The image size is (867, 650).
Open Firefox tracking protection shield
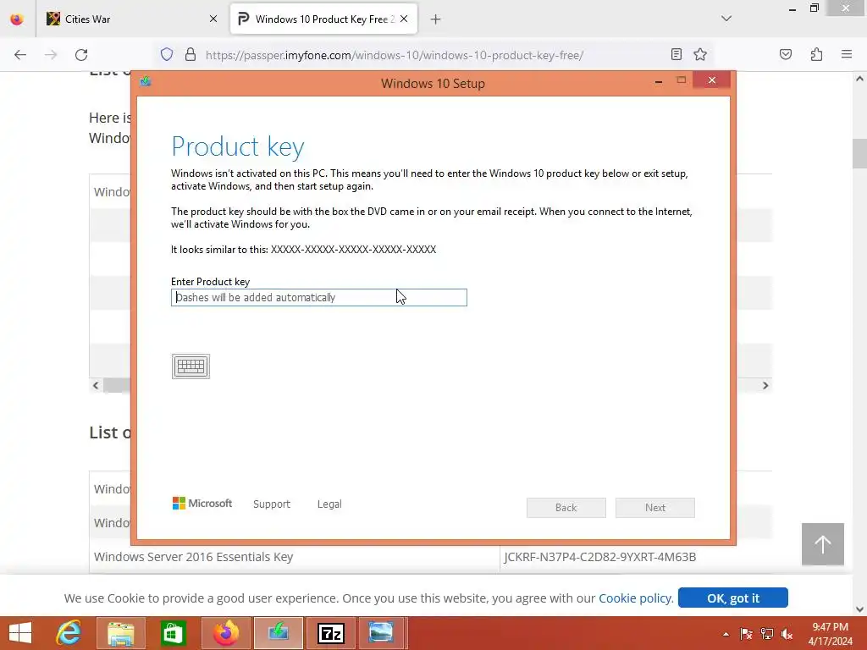167,55
